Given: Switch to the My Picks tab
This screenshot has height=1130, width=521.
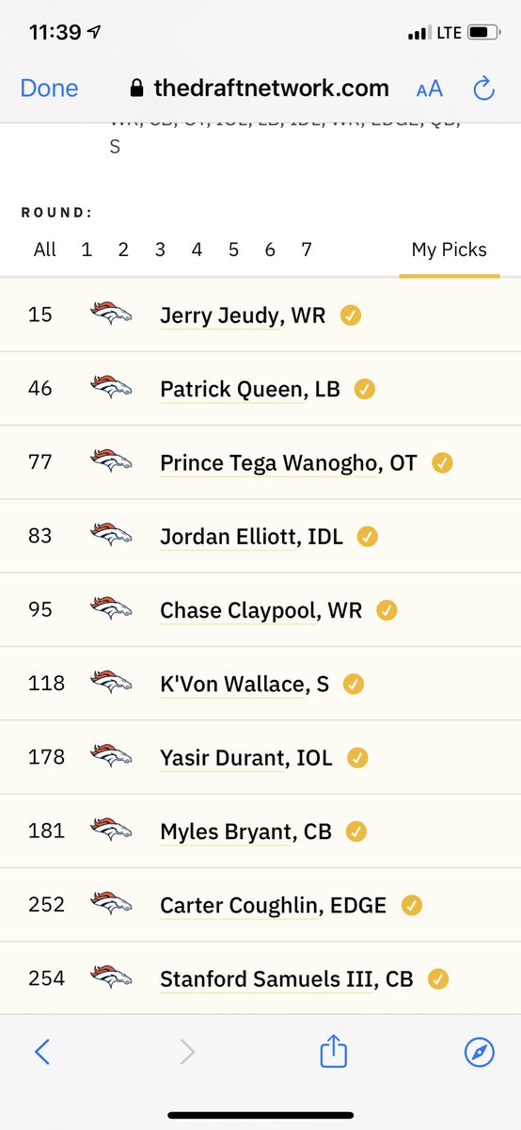Looking at the screenshot, I should [450, 250].
